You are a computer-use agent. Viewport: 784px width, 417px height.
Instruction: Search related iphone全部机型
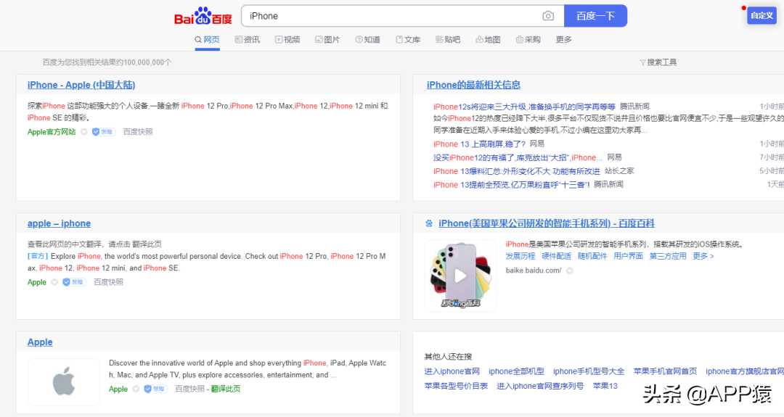(516, 371)
